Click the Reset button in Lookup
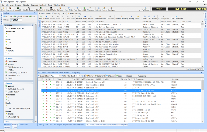The image size is (207, 132). tap(26, 16)
